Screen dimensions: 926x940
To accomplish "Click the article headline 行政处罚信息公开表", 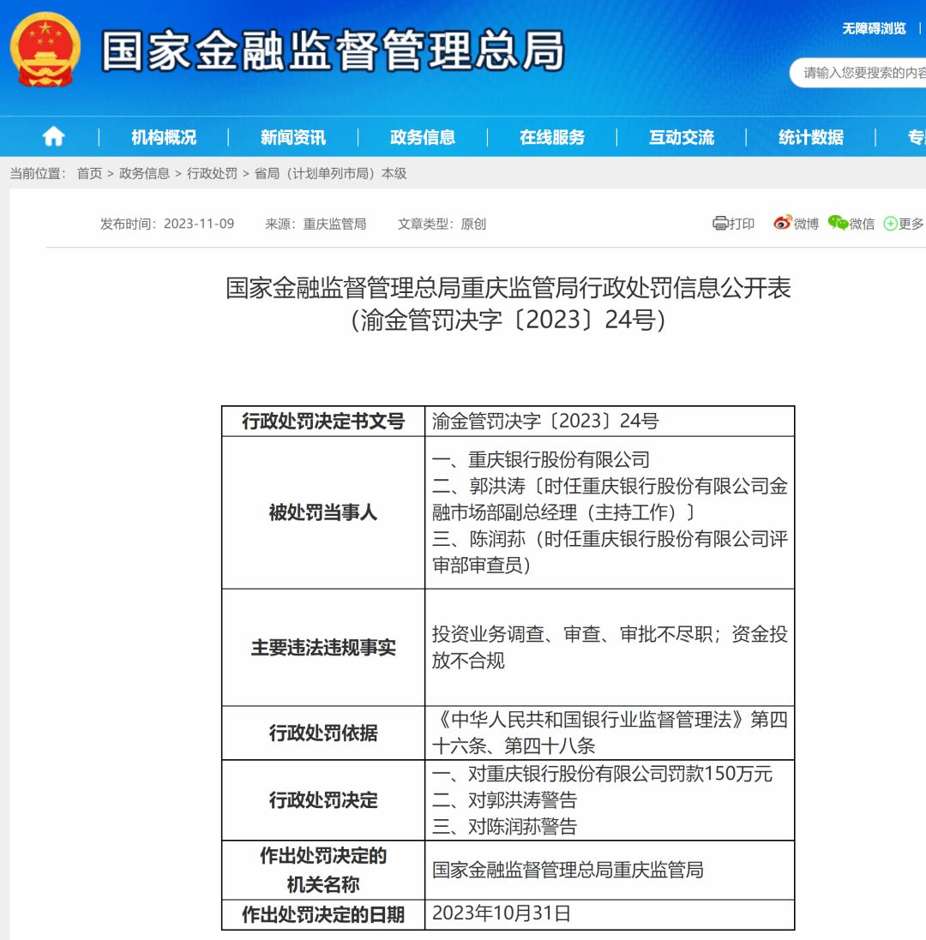I will click(x=508, y=288).
